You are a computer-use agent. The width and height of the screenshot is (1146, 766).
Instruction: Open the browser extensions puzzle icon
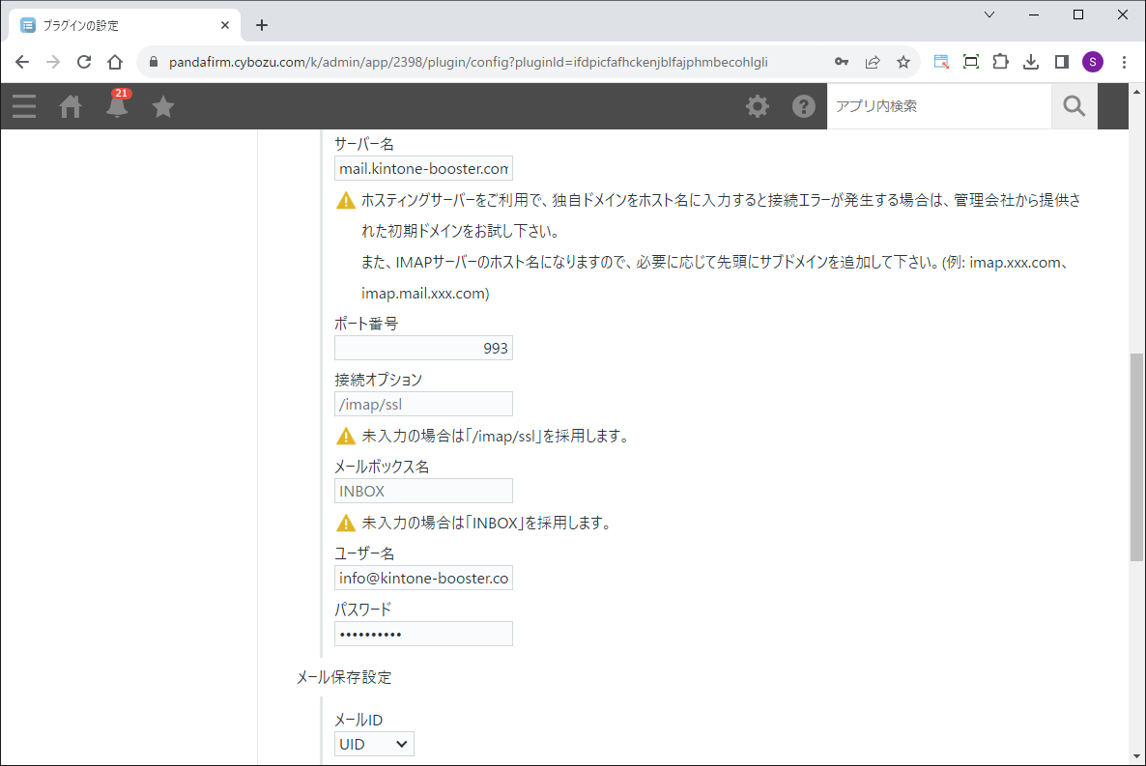[x=1001, y=62]
